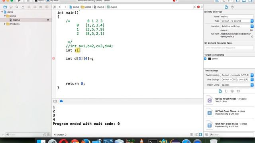Toggle console pane in debug area
The width and height of the screenshot is (255, 143).
[x=200, y=135]
